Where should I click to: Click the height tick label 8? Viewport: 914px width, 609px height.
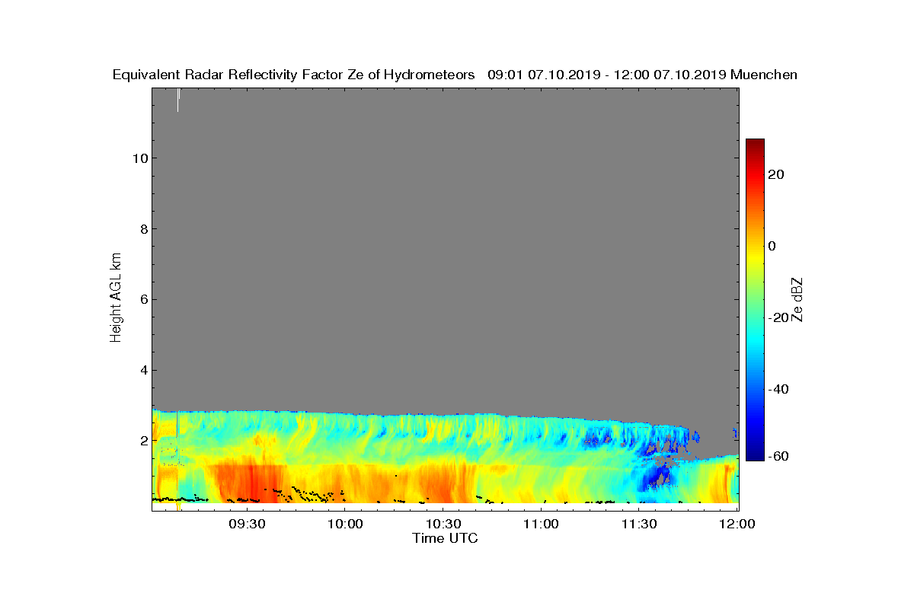142,228
